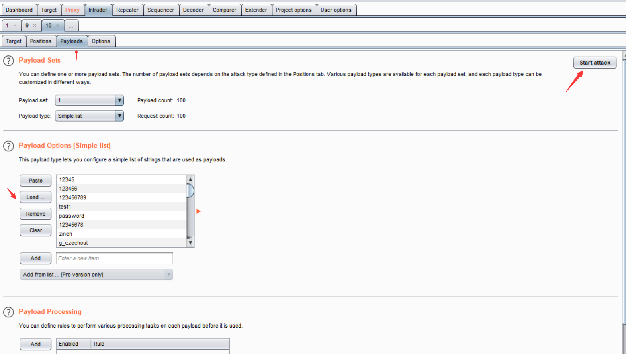Click the Enter a new item field
Image resolution: width=626 pixels, height=354 pixels.
click(x=115, y=258)
